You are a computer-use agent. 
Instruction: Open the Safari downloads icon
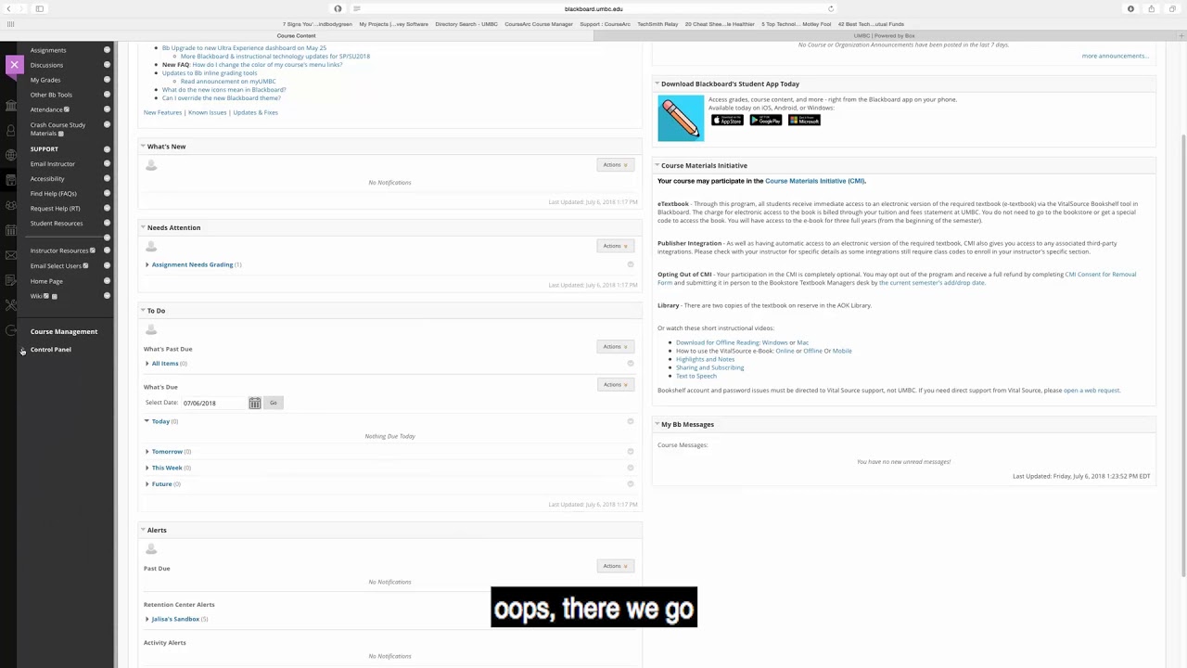(1130, 9)
